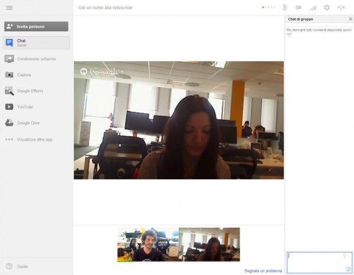Click Segnala un problema link
The width and height of the screenshot is (354, 275).
[x=263, y=271]
